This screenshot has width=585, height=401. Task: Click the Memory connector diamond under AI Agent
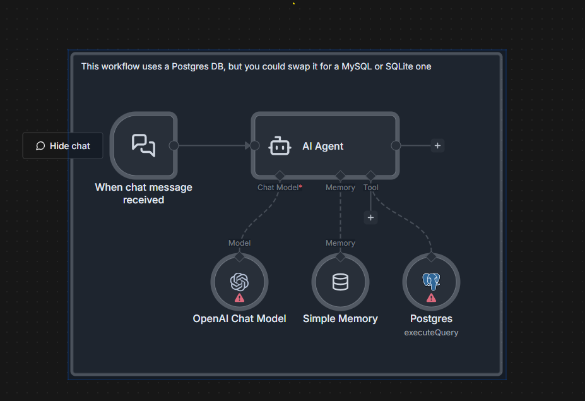click(x=340, y=177)
